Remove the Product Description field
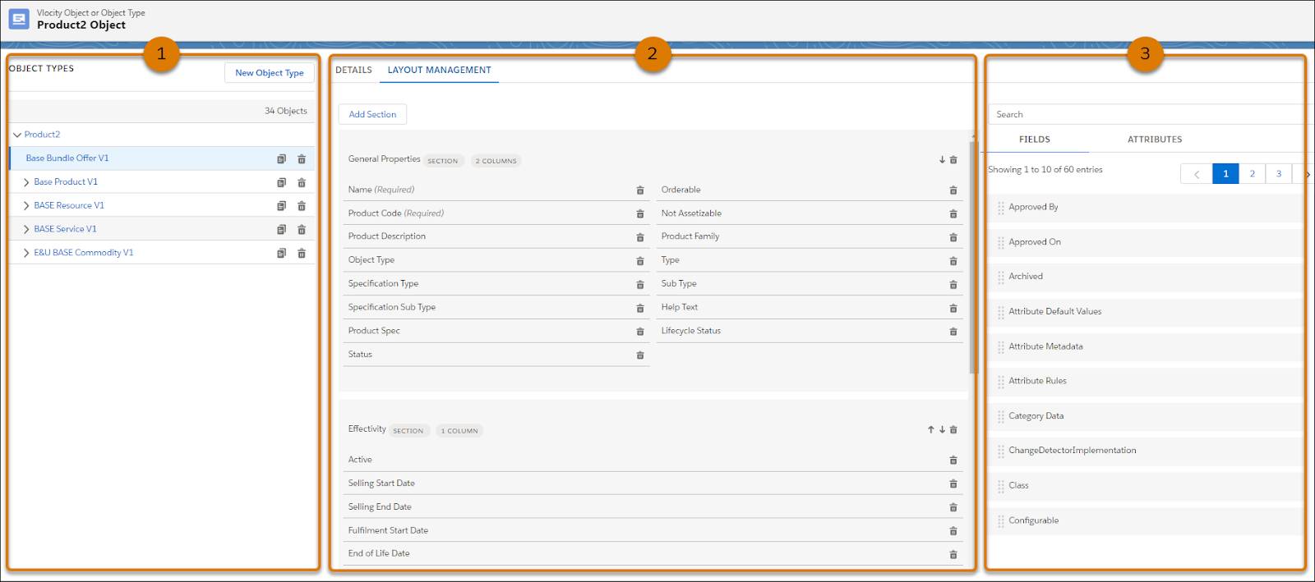This screenshot has height=582, width=1315. (x=640, y=237)
